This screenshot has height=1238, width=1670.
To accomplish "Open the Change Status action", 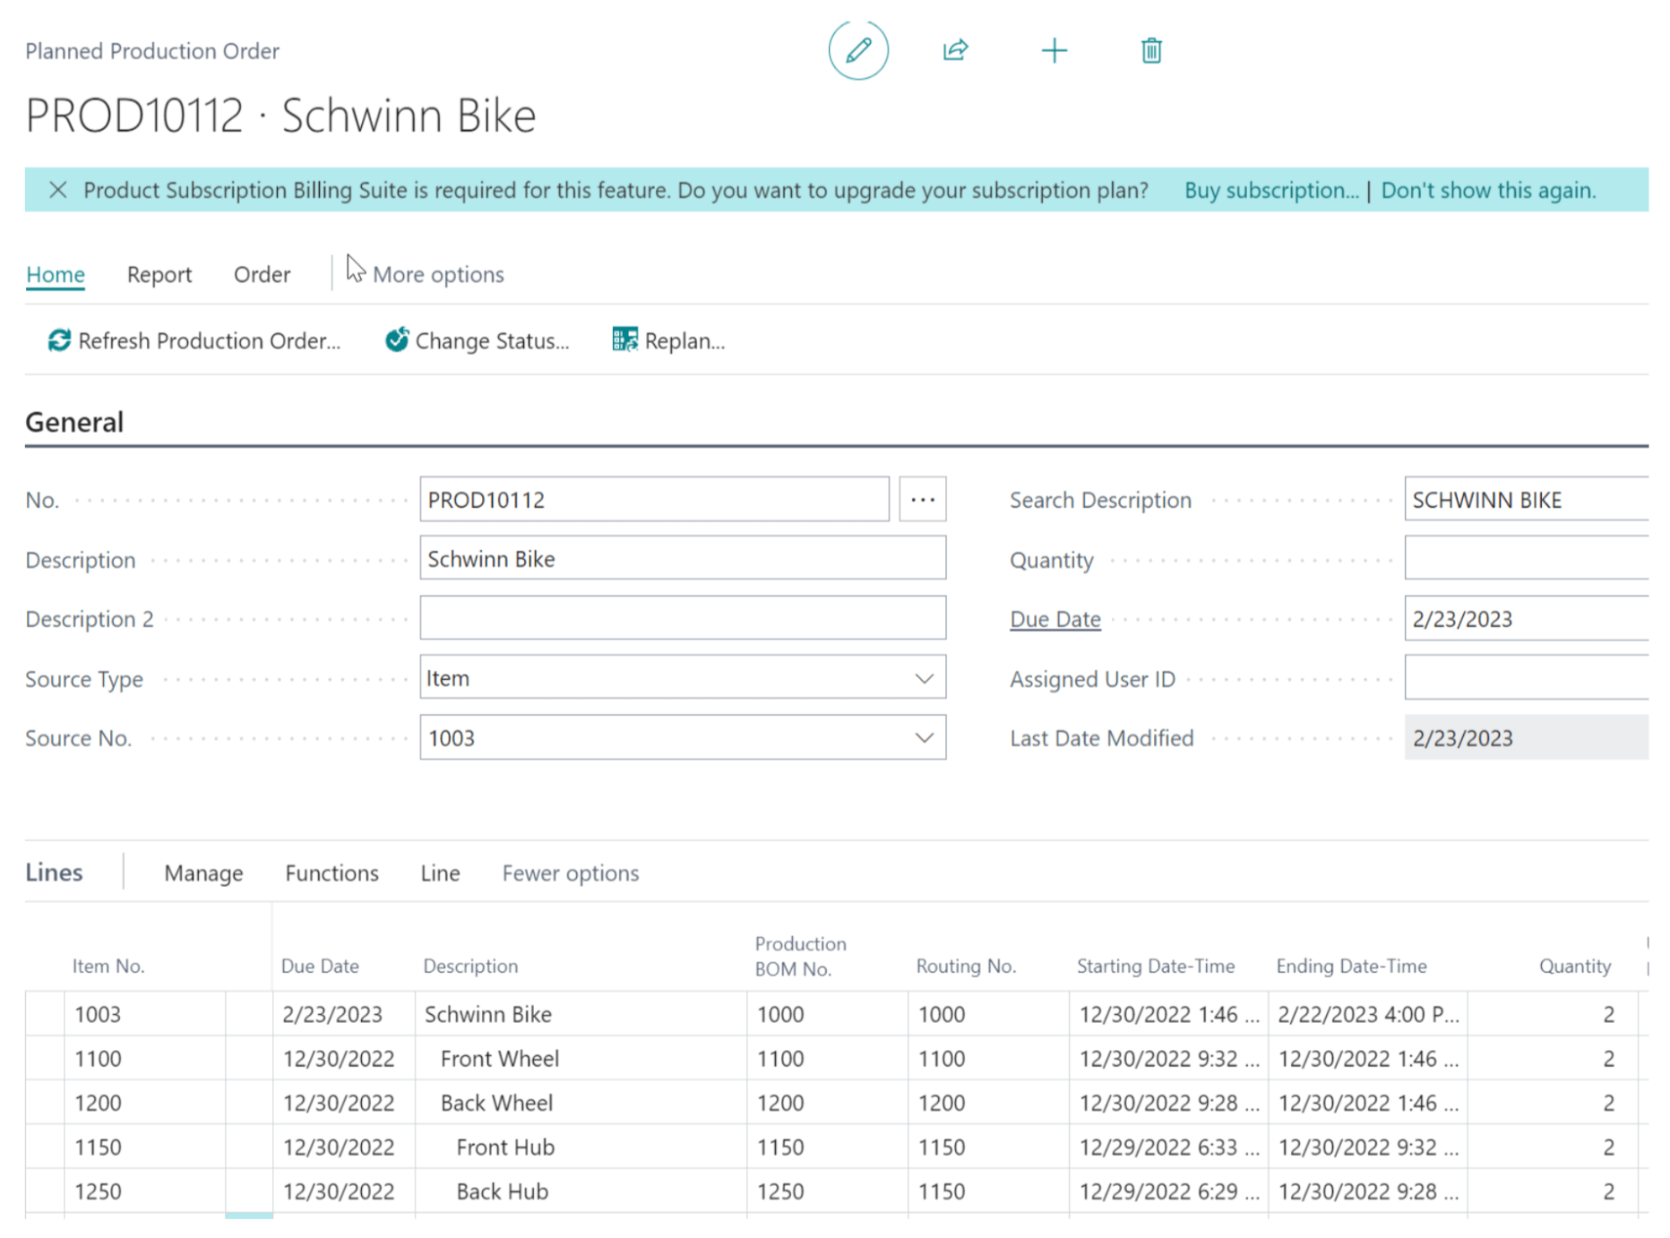I will click(478, 340).
